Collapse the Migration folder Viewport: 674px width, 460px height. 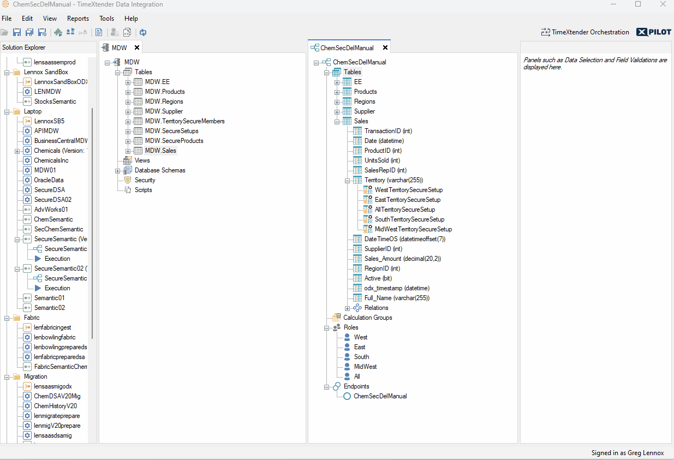[x=7, y=377]
